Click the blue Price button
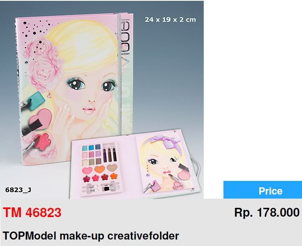The width and height of the screenshot is (302, 246). click(263, 190)
